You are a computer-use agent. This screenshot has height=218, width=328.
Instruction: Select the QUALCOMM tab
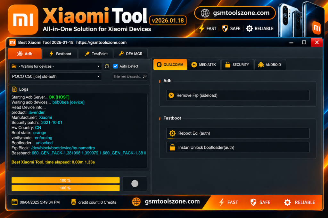tap(170, 64)
